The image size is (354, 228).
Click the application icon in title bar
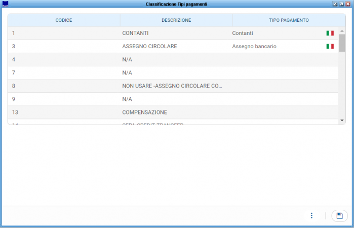[x=5, y=4]
